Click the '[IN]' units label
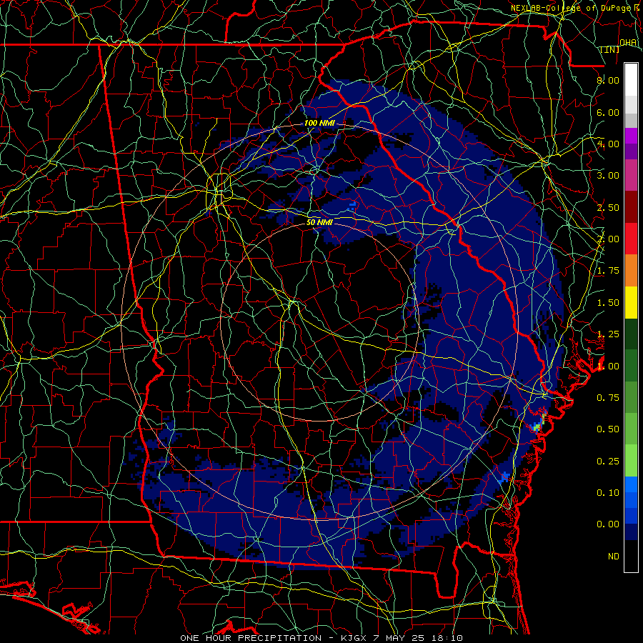643x643 pixels. [610, 49]
